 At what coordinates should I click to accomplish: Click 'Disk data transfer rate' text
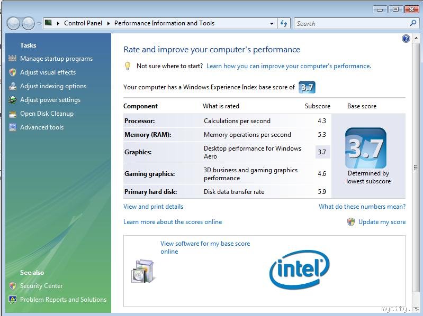[x=234, y=192]
